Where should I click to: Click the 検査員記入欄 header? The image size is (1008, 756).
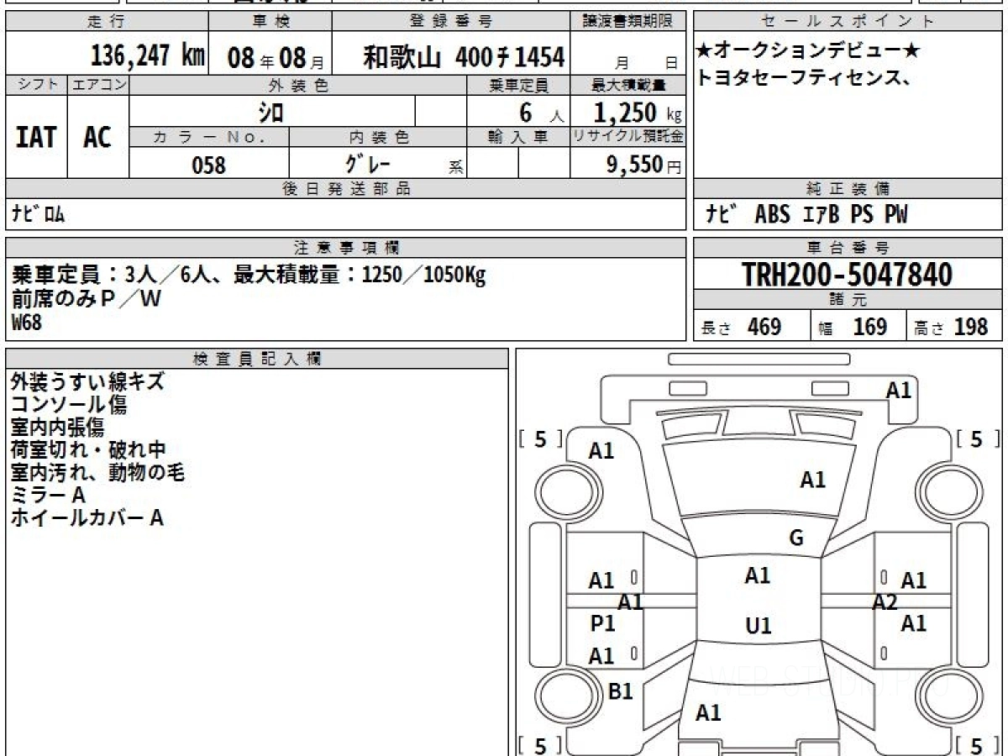257,359
